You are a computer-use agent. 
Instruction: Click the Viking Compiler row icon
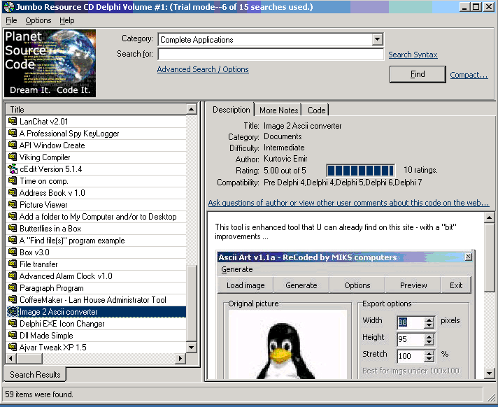(13, 157)
